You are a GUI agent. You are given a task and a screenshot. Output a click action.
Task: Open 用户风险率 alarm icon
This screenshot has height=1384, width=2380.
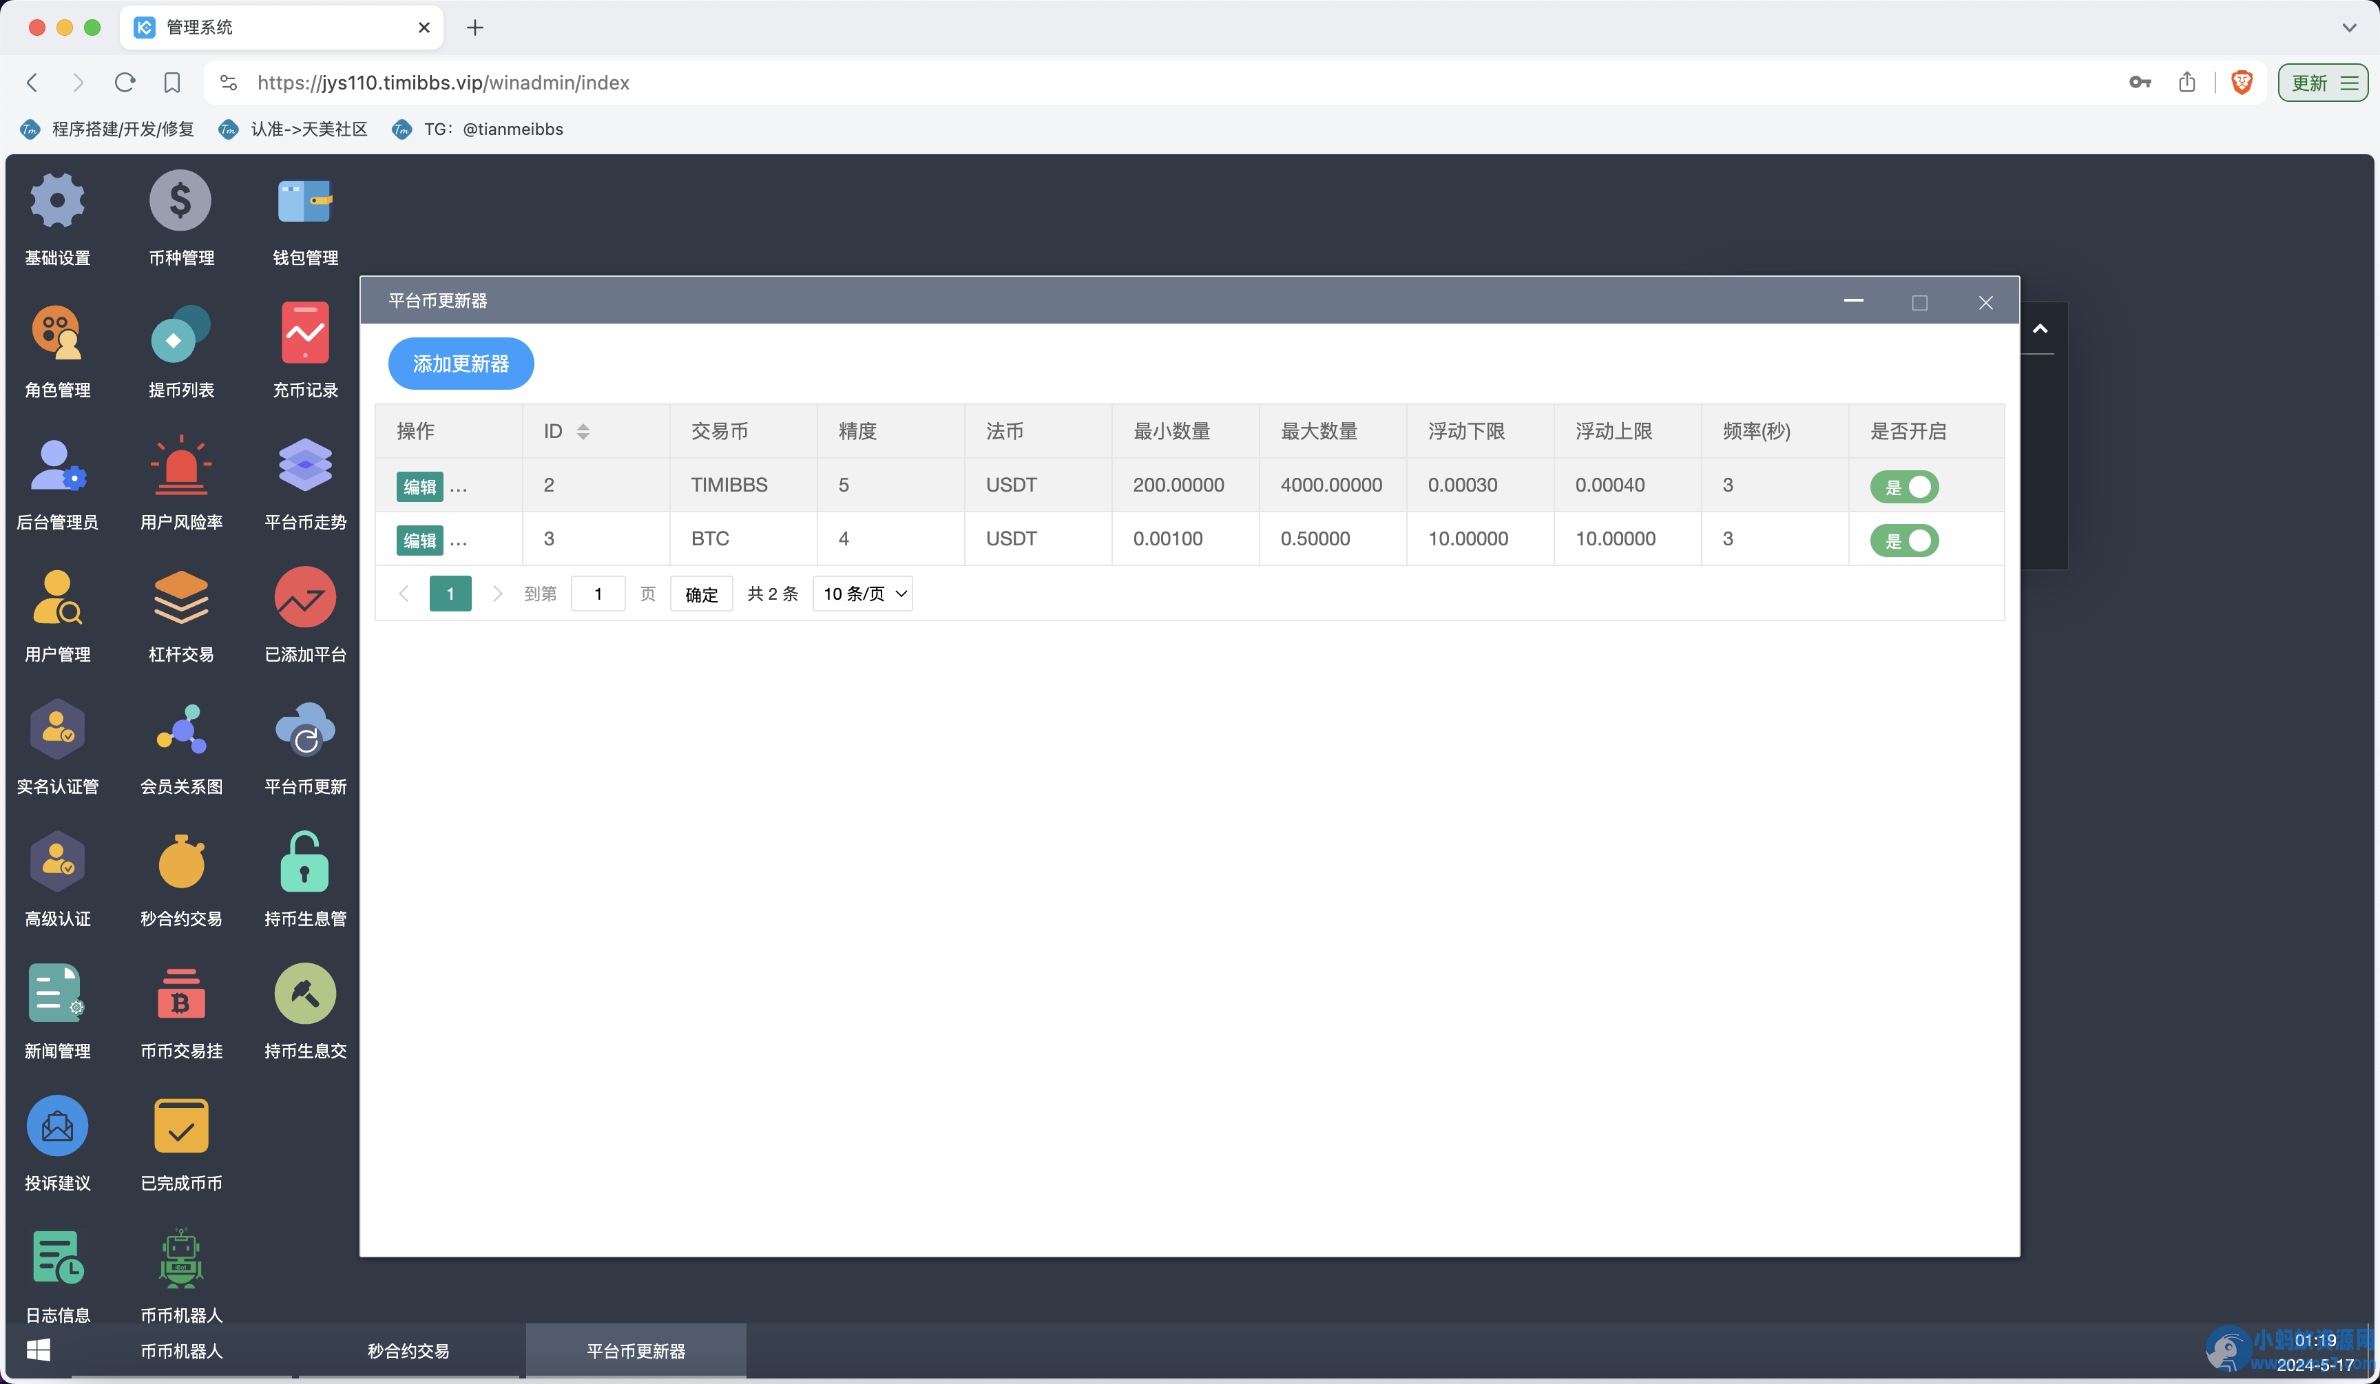180,465
